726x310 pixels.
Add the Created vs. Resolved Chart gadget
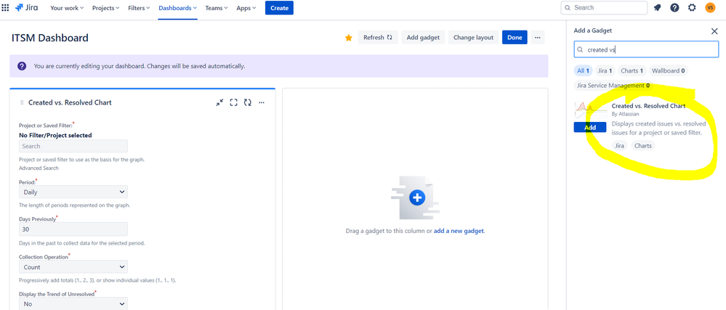590,127
